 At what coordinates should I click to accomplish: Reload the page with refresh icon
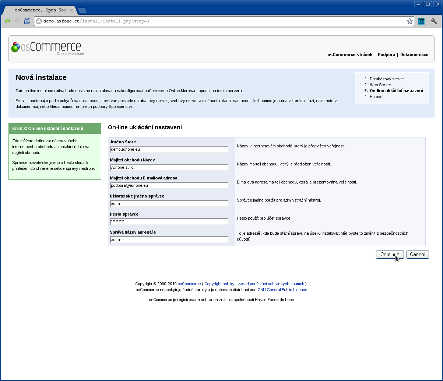(x=27, y=21)
